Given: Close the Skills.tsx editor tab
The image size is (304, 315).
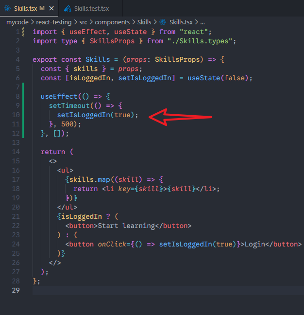Looking at the screenshot, I should tap(51, 9).
